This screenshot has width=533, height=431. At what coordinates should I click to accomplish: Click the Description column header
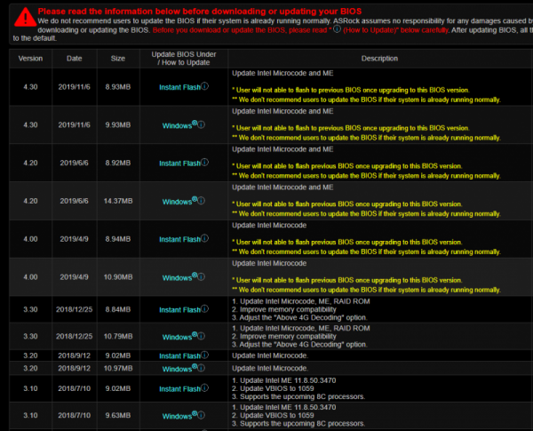pyautogui.click(x=379, y=59)
